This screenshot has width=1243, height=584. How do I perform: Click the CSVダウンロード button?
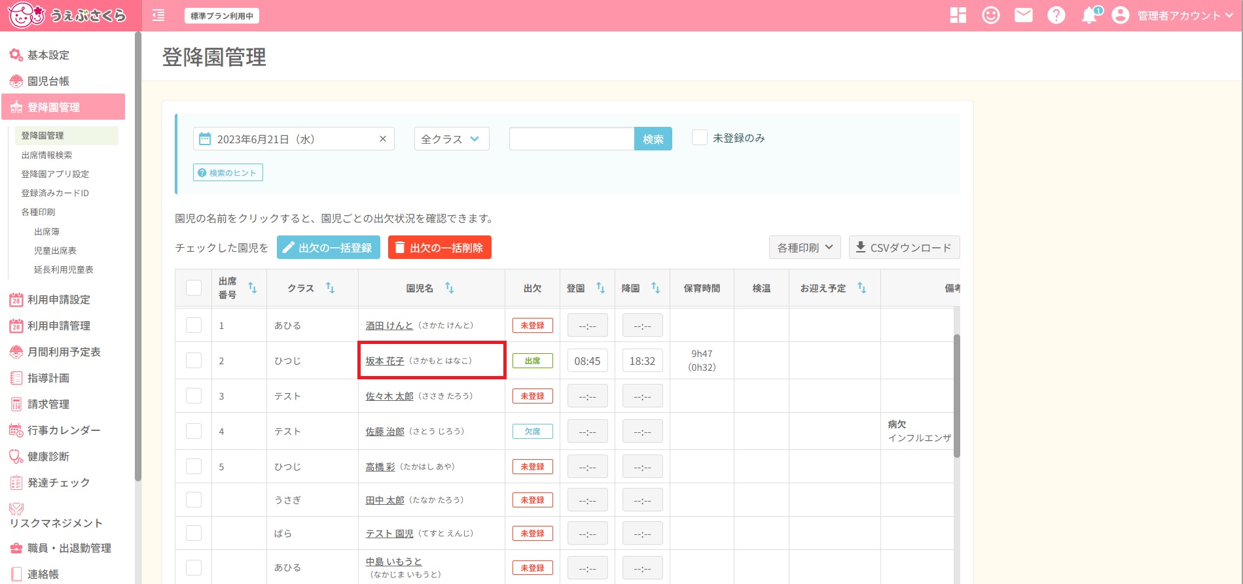(x=905, y=248)
